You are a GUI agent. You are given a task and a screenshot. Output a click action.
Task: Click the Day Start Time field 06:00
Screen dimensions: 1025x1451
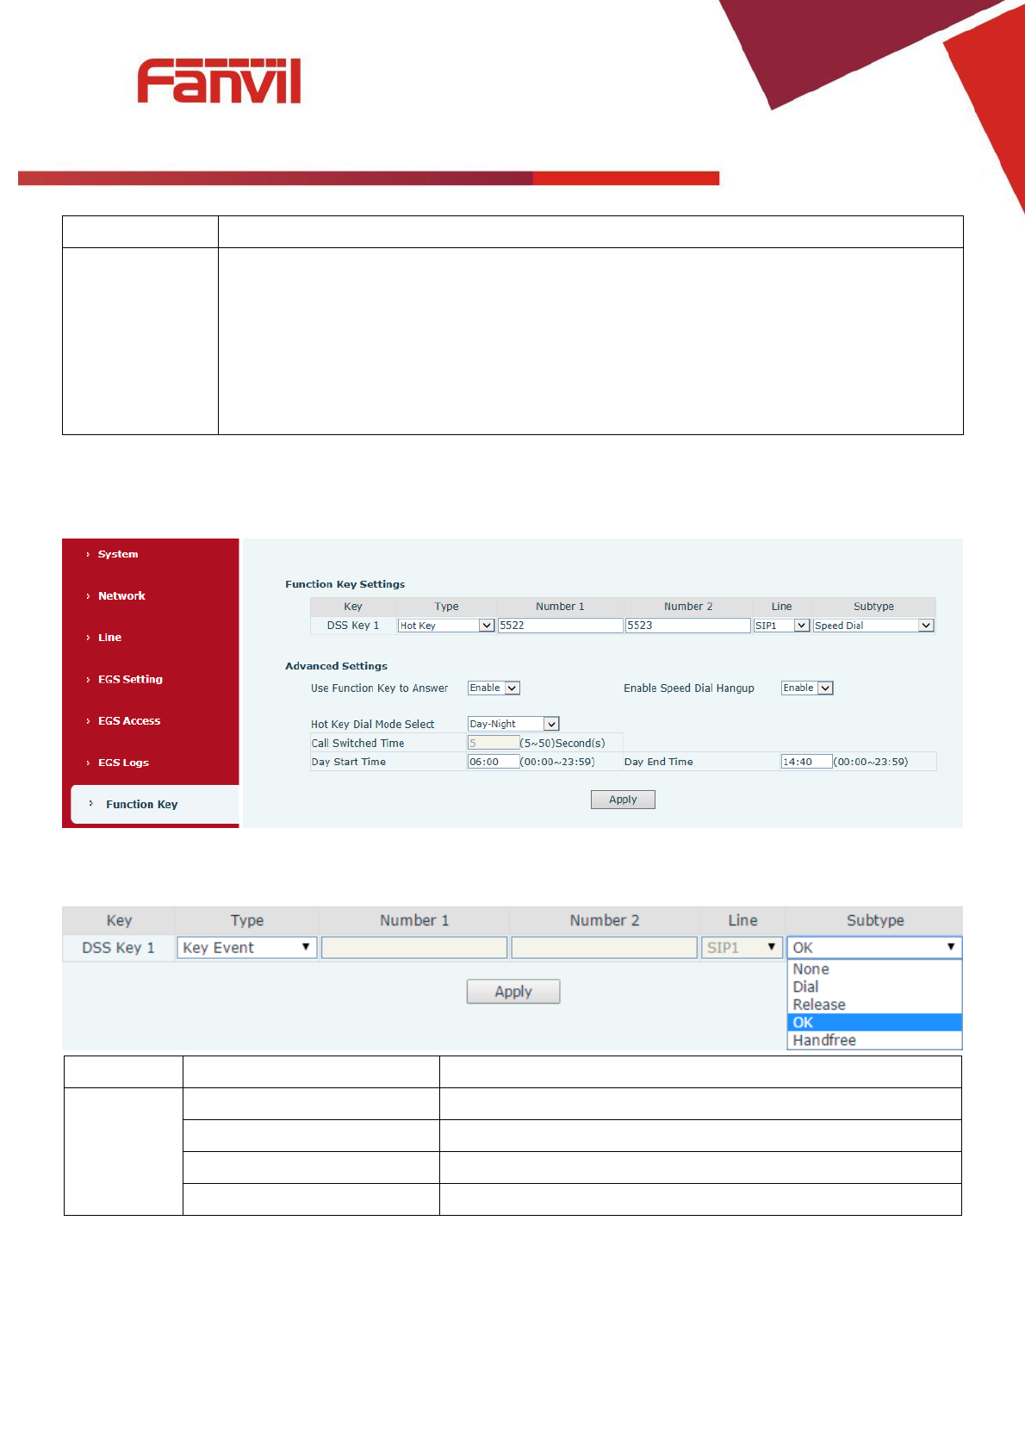pyautogui.click(x=494, y=762)
